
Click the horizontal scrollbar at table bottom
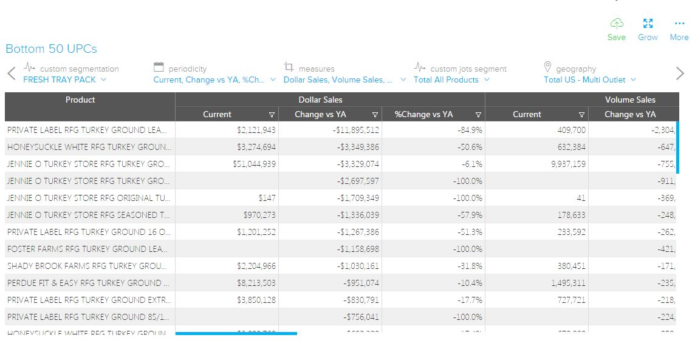click(x=236, y=333)
